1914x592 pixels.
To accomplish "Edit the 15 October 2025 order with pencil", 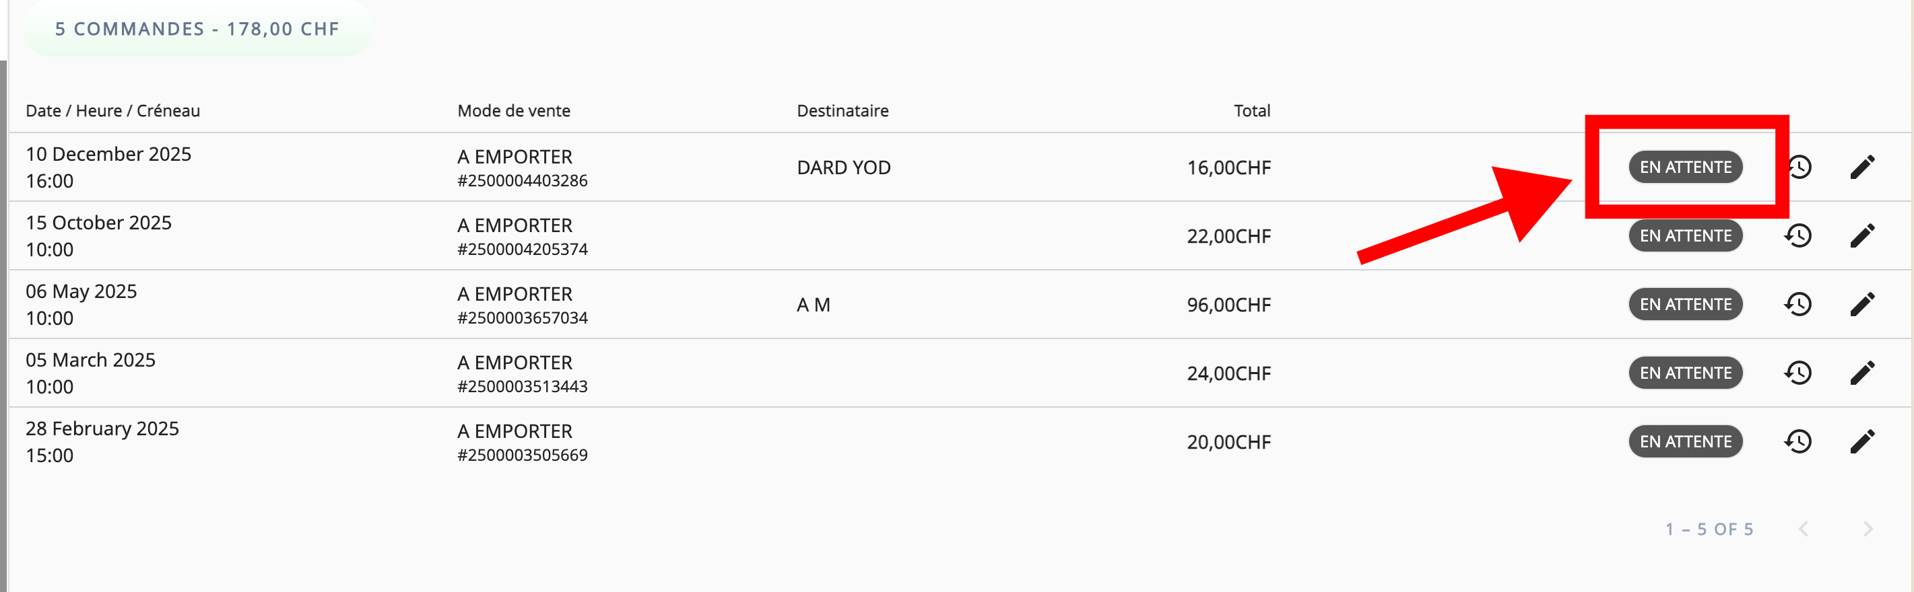I will click(1862, 236).
